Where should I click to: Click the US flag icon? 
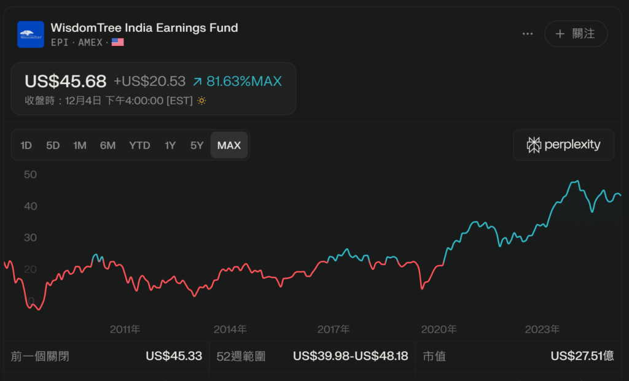click(x=118, y=42)
